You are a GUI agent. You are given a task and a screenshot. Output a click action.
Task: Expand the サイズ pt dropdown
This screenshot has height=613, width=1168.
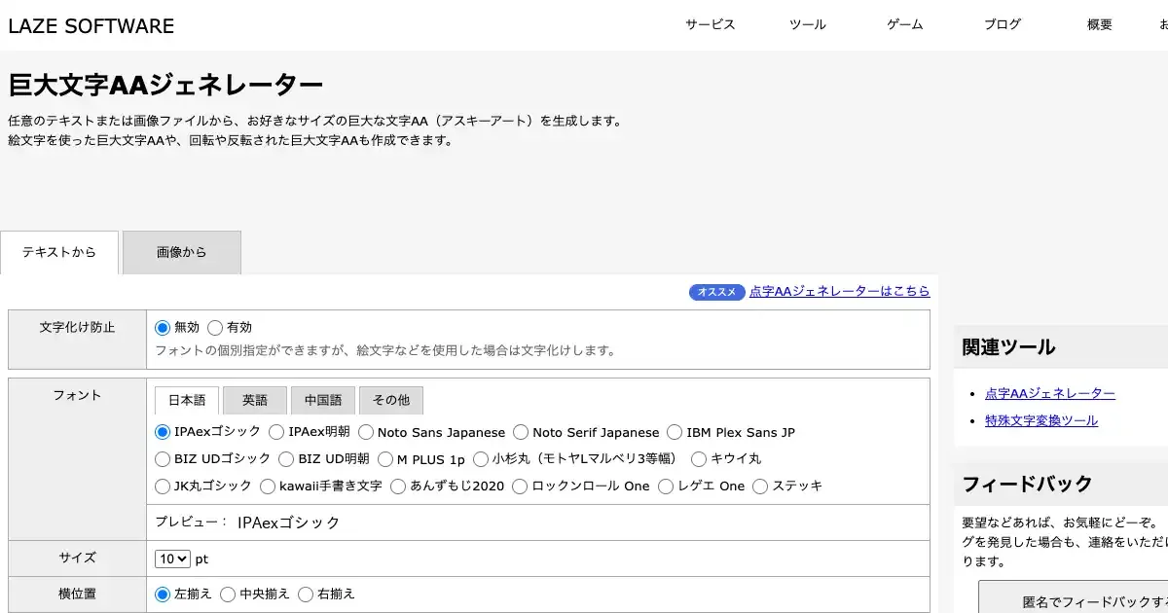tap(172, 559)
